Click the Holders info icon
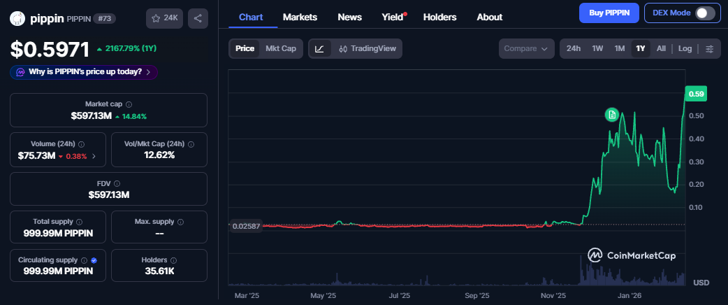This screenshot has width=728, height=305. coord(173,260)
